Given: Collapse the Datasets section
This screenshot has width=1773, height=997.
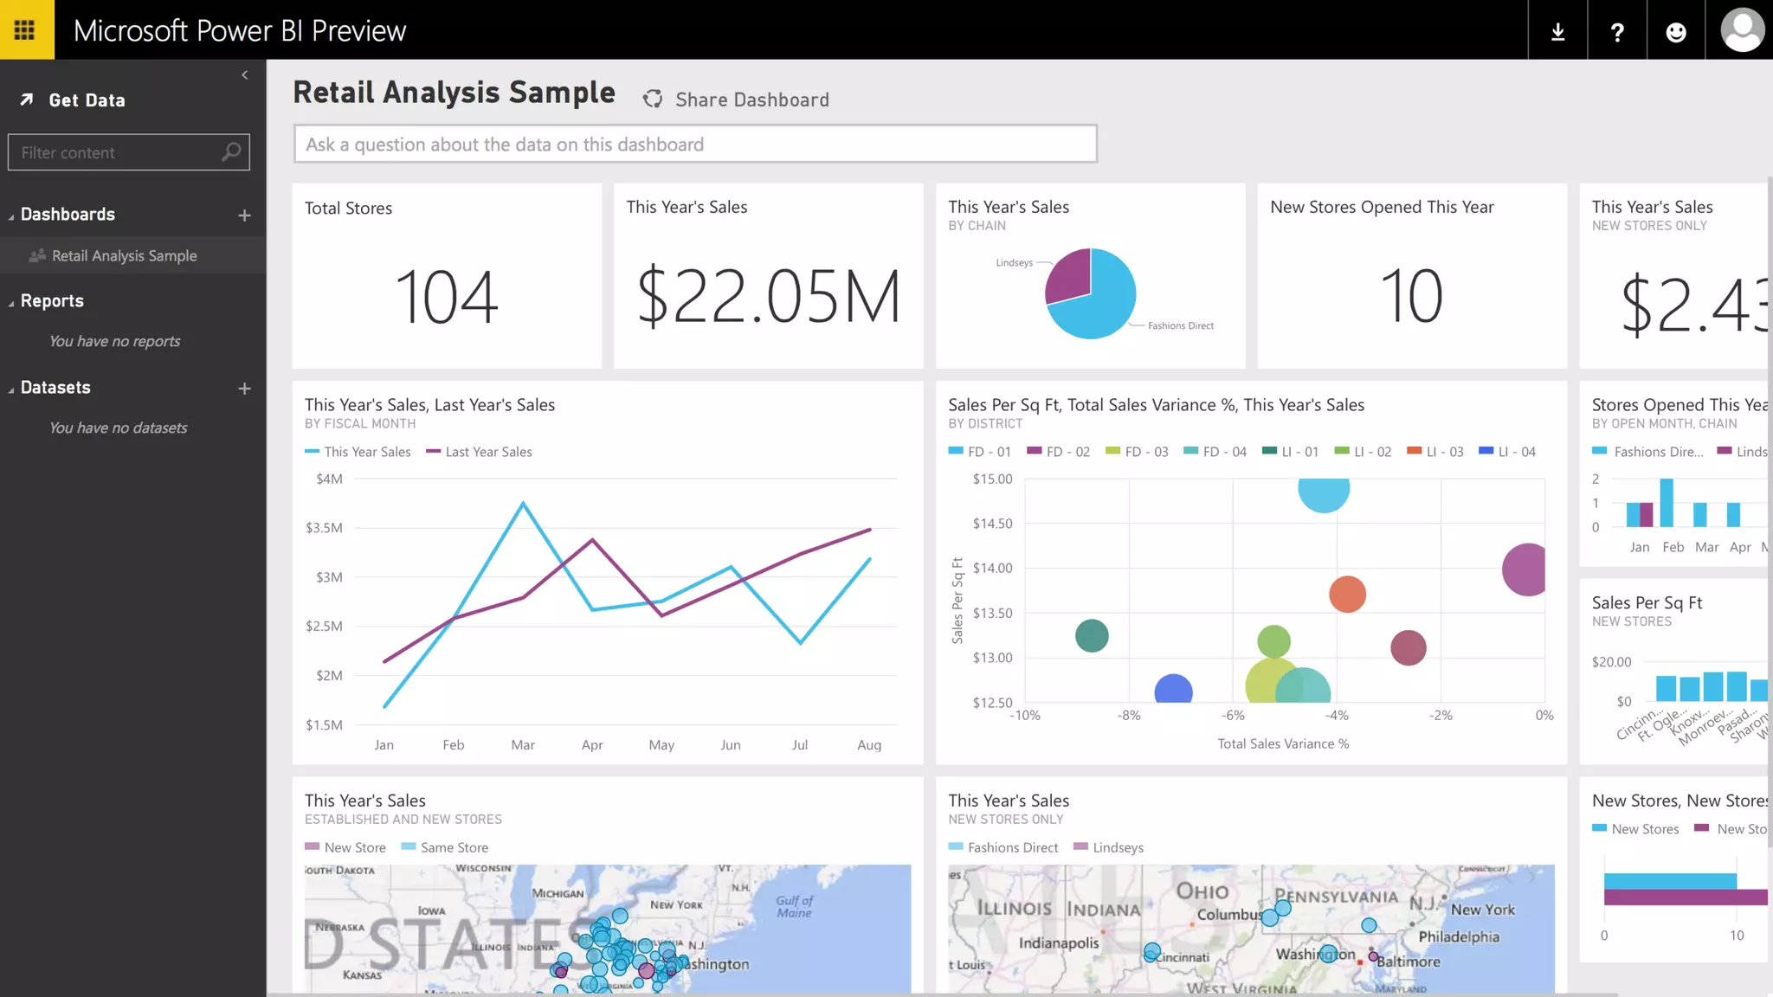Looking at the screenshot, I should coord(11,389).
